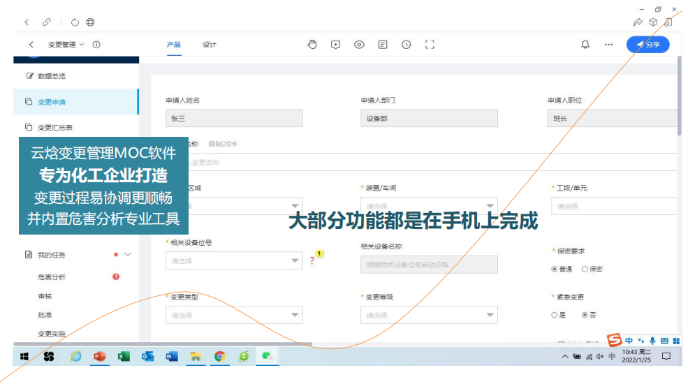Image resolution: width=688 pixels, height=384 pixels.
Task: Open the three-dot more options menu
Action: [608, 45]
